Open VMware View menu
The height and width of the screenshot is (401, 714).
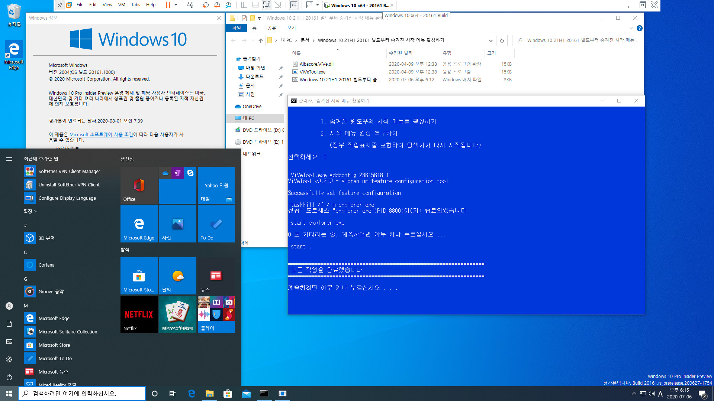click(x=107, y=5)
